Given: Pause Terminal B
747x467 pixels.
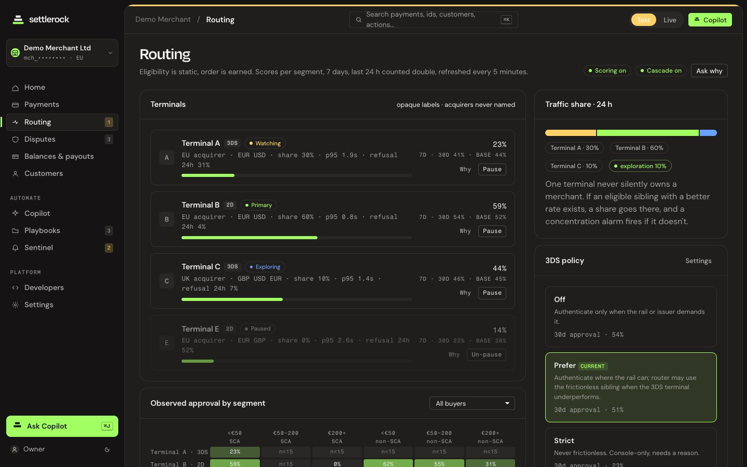Looking at the screenshot, I should 492,231.
